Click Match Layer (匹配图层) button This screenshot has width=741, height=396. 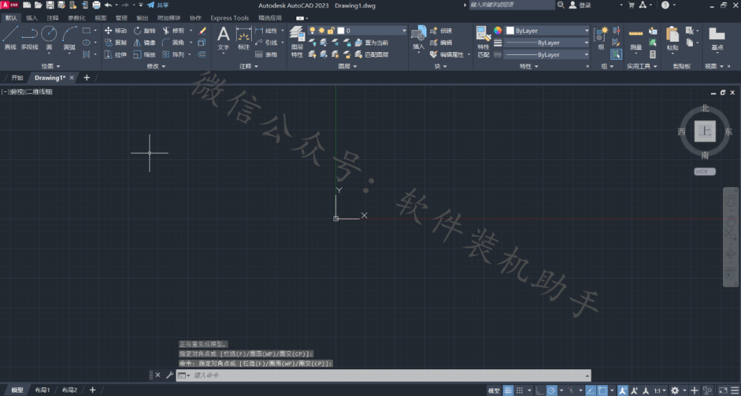tap(372, 54)
